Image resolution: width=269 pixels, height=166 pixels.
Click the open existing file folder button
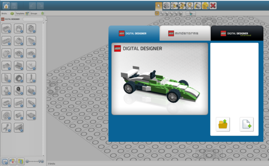pyautogui.click(x=223, y=124)
